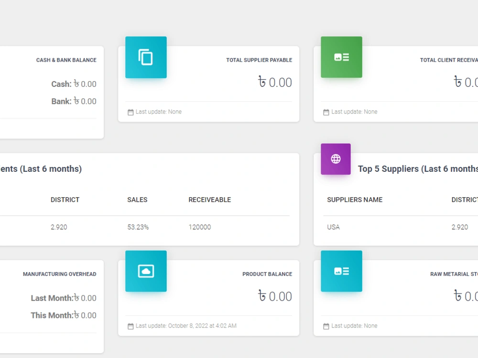The width and height of the screenshot is (478, 358).
Task: Click the purple globe icon beside Top 5 Suppliers
Action: click(336, 159)
